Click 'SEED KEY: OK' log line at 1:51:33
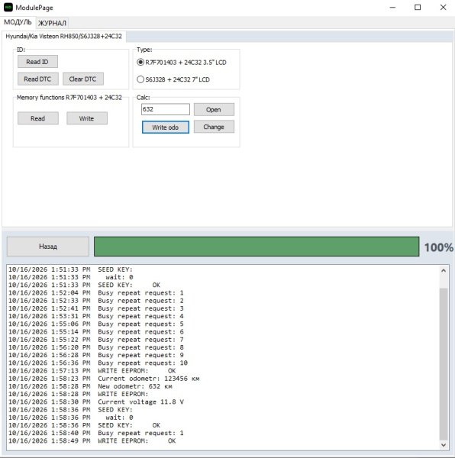The image size is (455, 458). [x=85, y=285]
